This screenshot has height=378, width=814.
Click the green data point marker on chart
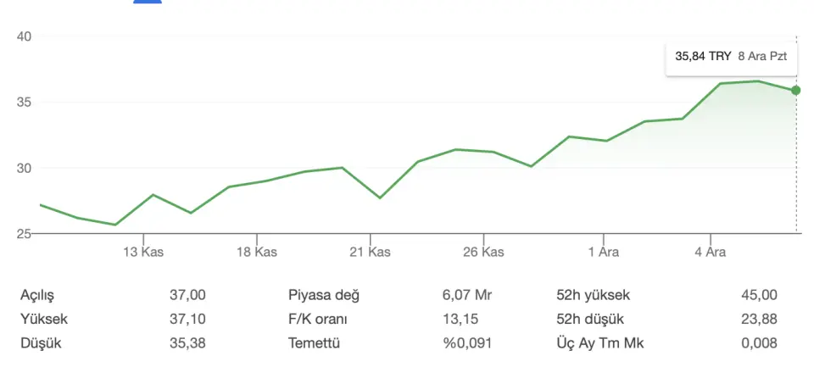796,91
